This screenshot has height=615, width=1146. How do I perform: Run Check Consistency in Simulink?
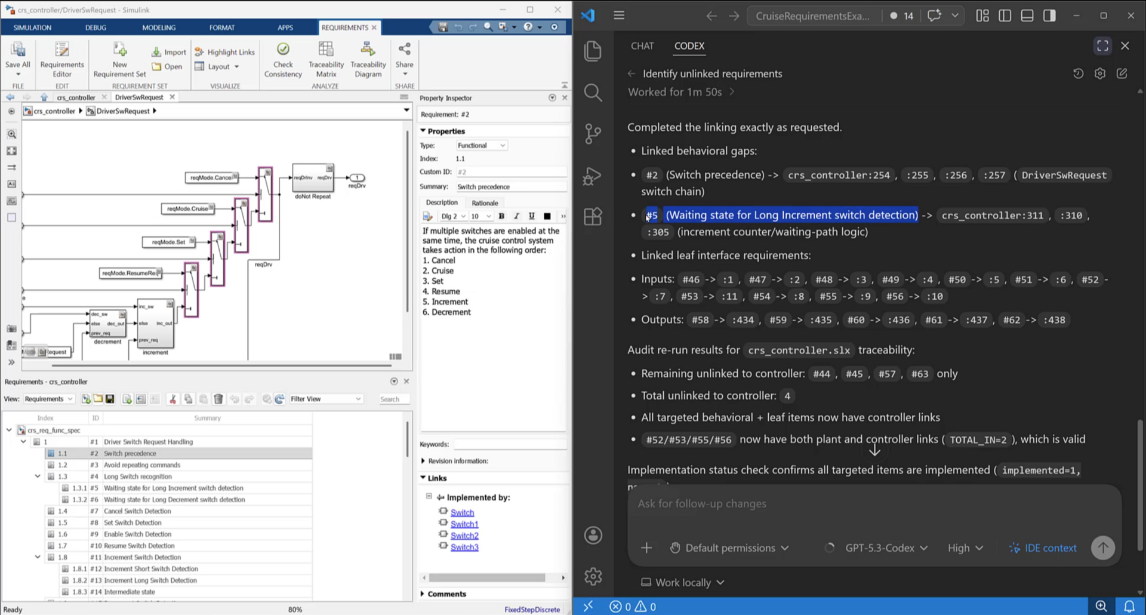click(x=283, y=60)
